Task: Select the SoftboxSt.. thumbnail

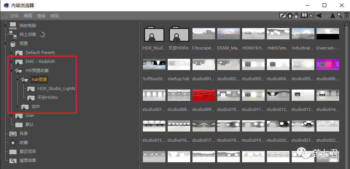Action: tap(154, 64)
